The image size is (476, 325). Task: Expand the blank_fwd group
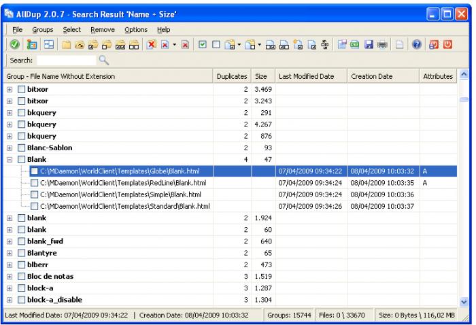[x=10, y=241]
